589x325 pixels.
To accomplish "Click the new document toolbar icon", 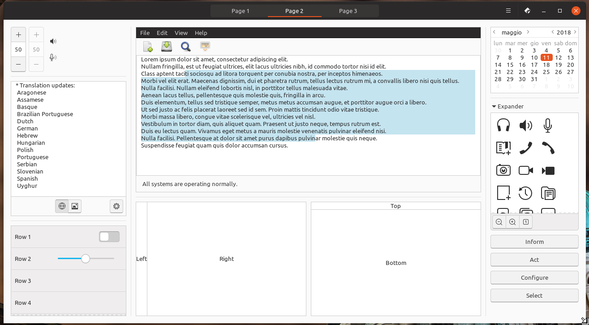I will (148, 47).
